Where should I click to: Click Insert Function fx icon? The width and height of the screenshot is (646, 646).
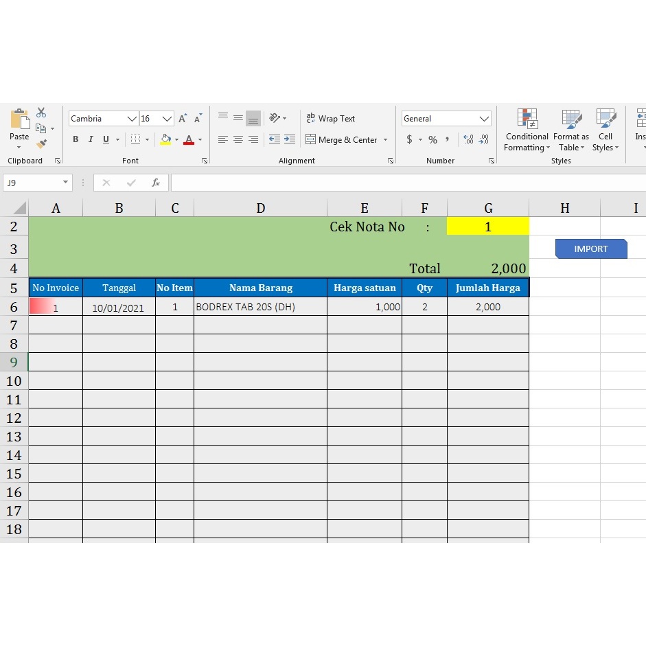(156, 183)
